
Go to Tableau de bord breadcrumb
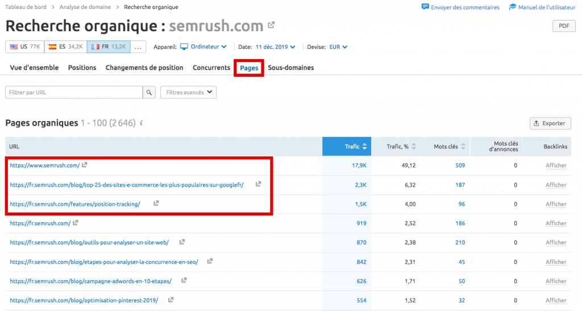click(26, 7)
